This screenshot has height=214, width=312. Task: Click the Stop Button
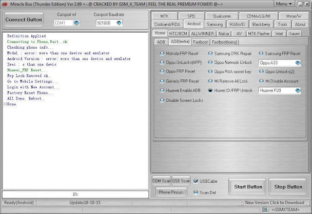point(288,187)
